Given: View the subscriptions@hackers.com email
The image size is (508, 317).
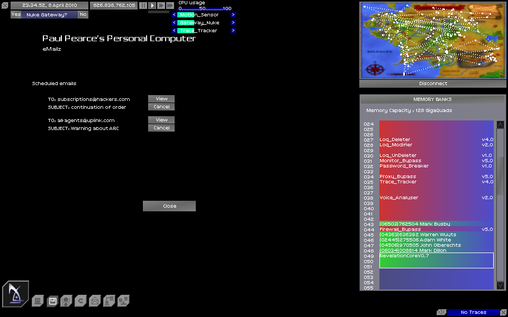Looking at the screenshot, I should tap(161, 99).
